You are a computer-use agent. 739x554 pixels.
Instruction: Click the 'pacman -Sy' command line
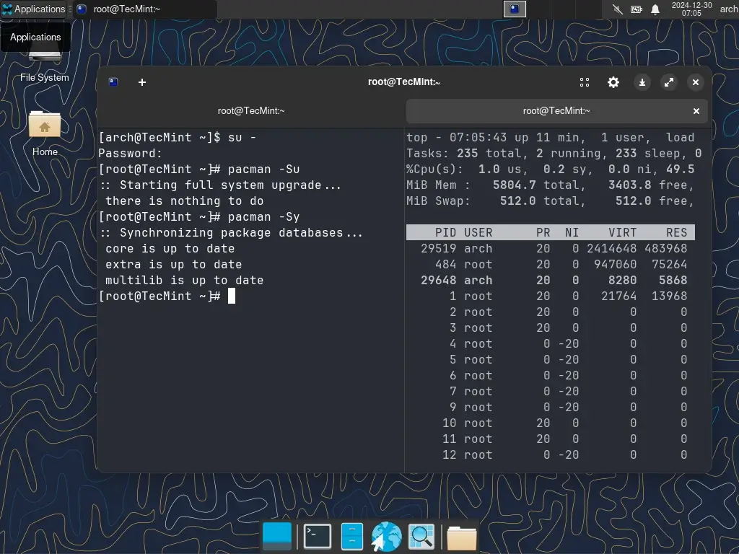click(x=199, y=216)
